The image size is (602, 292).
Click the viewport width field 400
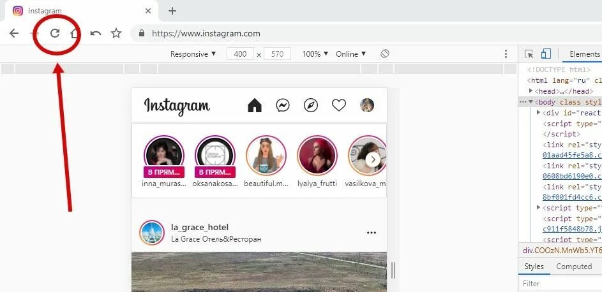click(x=240, y=54)
